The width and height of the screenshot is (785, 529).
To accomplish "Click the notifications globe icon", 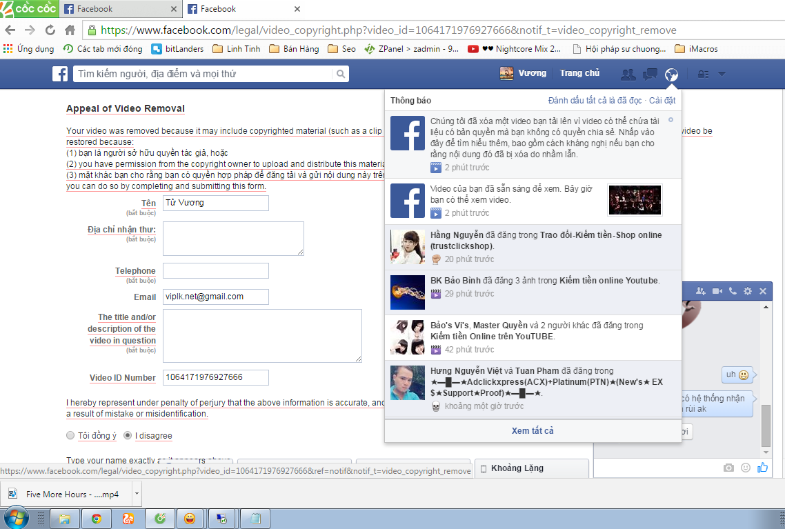I will 670,74.
